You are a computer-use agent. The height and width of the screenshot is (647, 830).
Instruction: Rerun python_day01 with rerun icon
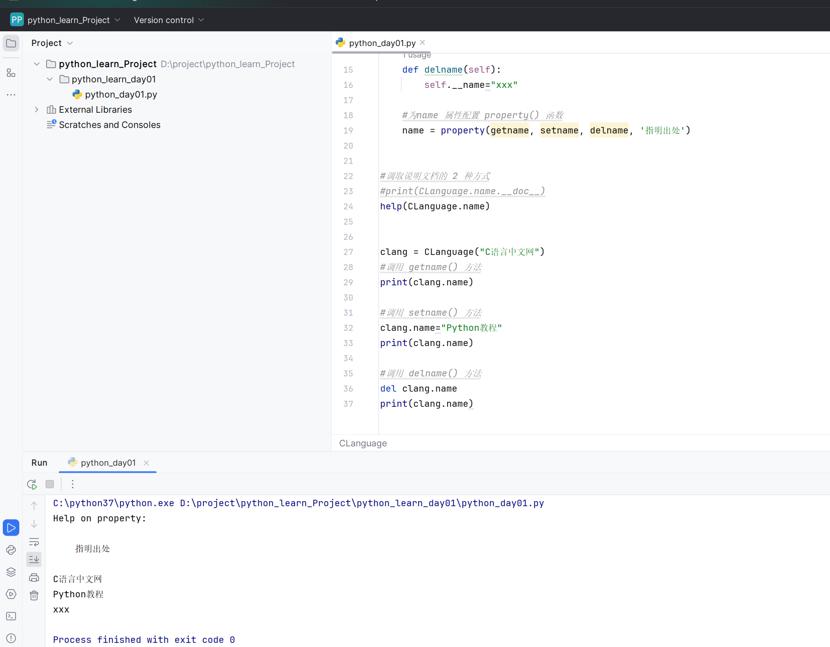[32, 484]
